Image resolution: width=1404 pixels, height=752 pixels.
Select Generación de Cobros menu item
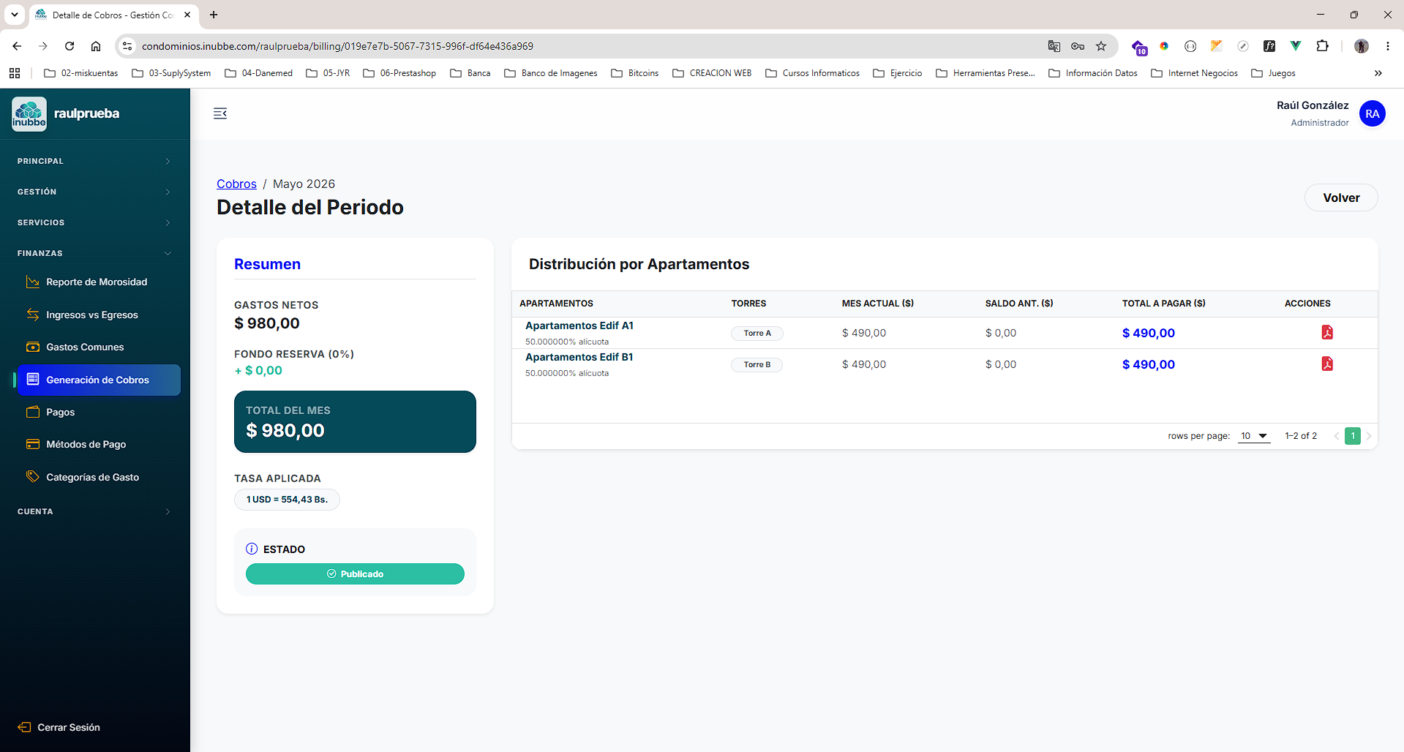(99, 380)
